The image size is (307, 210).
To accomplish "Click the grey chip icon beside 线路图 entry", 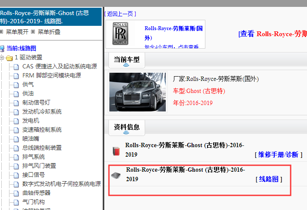I will coord(116,175).
